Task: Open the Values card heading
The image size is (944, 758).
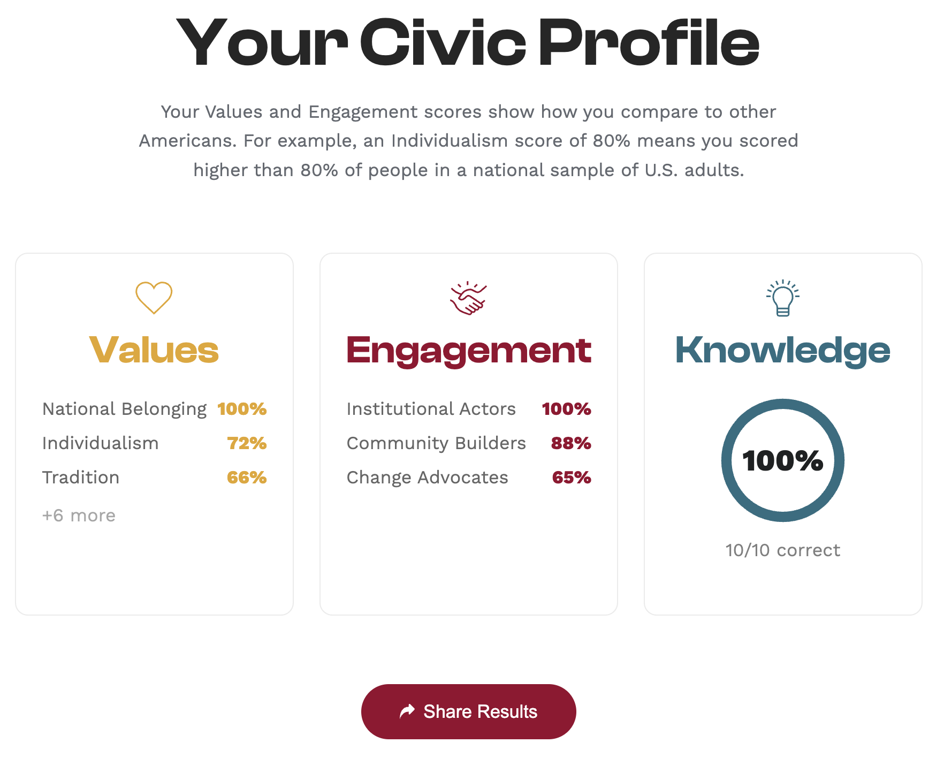Action: click(x=154, y=350)
